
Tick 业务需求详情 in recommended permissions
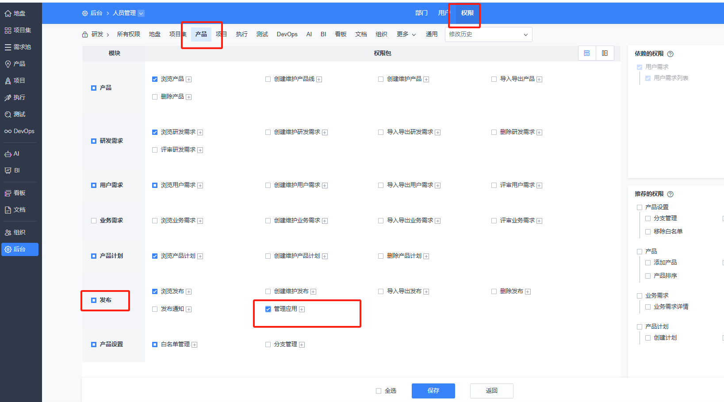pos(648,307)
